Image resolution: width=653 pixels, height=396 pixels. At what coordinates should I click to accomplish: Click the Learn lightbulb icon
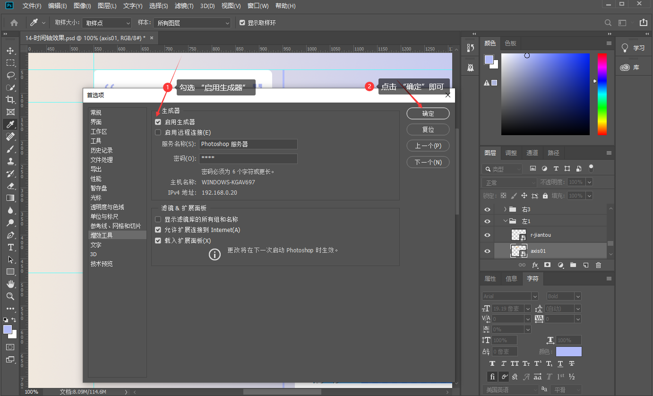(x=625, y=48)
